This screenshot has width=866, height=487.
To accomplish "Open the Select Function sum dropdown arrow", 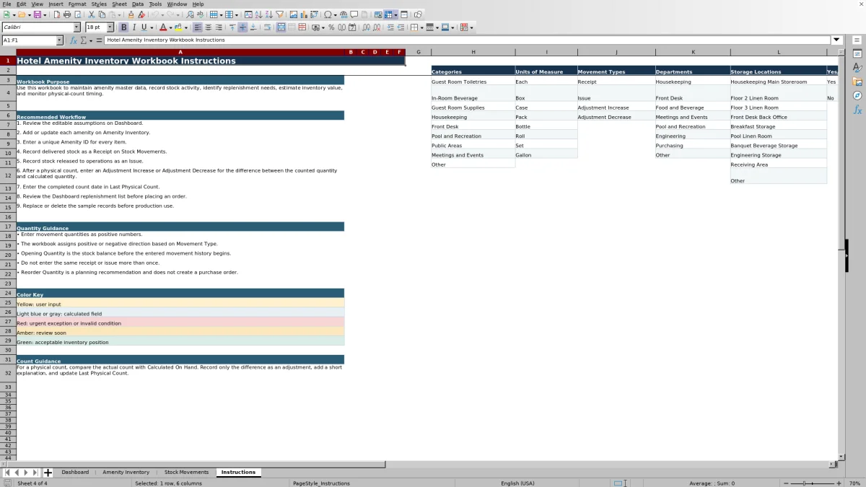I will tap(91, 40).
